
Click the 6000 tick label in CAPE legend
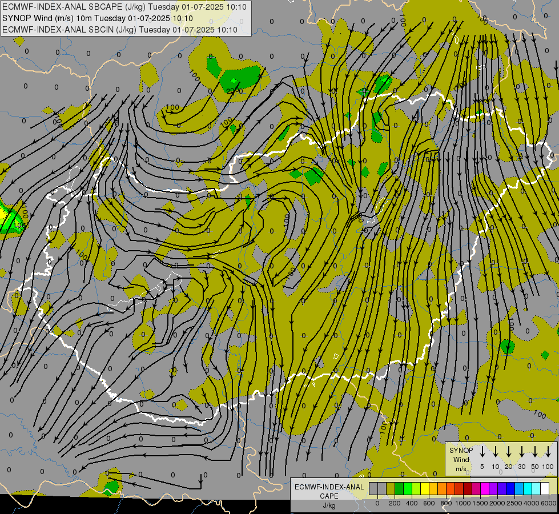(549, 503)
